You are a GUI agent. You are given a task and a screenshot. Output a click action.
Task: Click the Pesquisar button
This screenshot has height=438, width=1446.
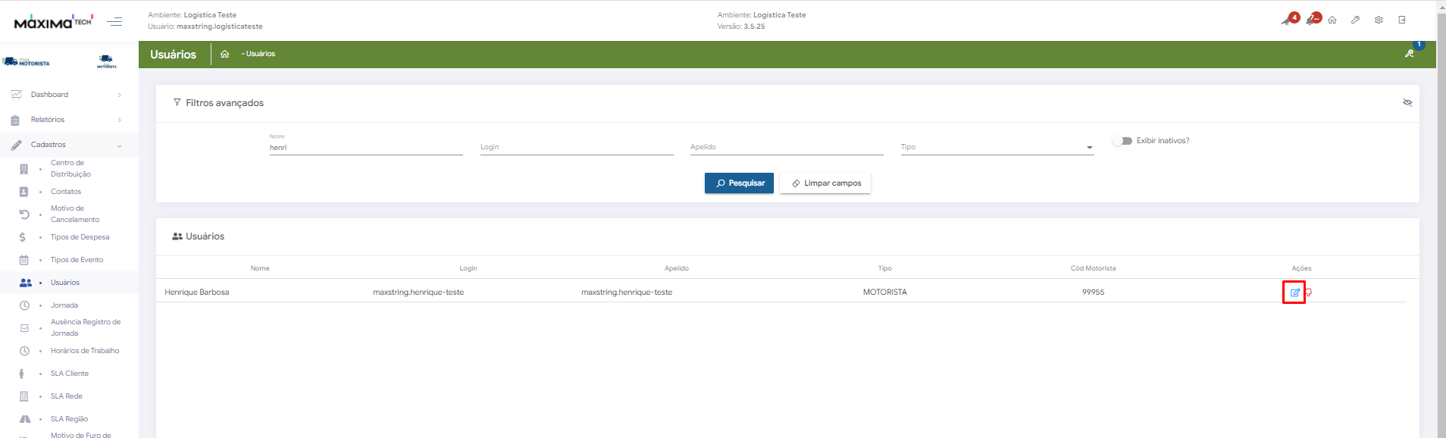pyautogui.click(x=739, y=183)
